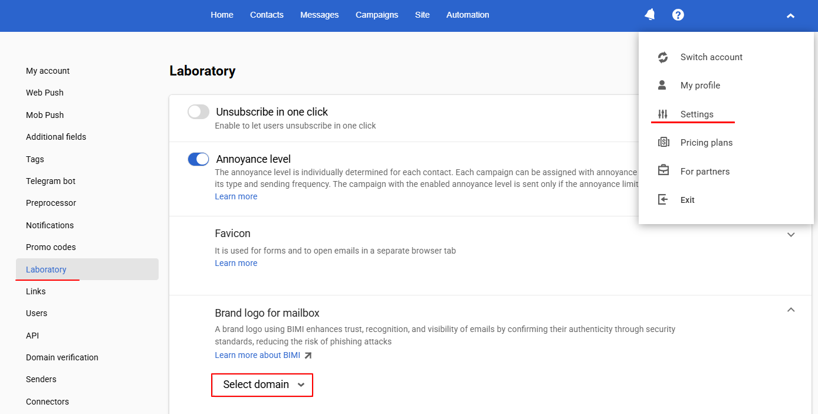Open My account in the sidebar
Screen dimensions: 818x414
pos(48,71)
